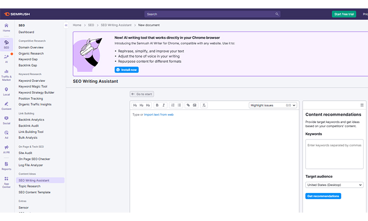The width and height of the screenshot is (368, 221).
Task: Open Target audience United States dropdown
Action: [x=334, y=185]
